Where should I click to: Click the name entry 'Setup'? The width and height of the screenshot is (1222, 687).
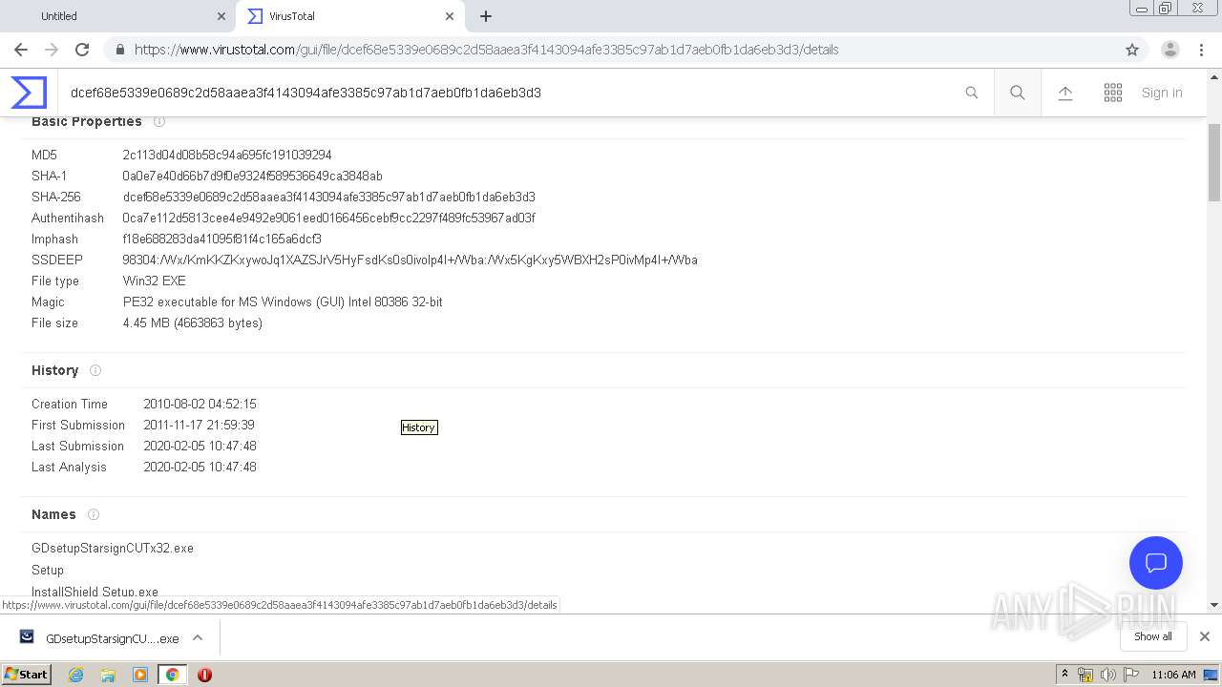(48, 570)
